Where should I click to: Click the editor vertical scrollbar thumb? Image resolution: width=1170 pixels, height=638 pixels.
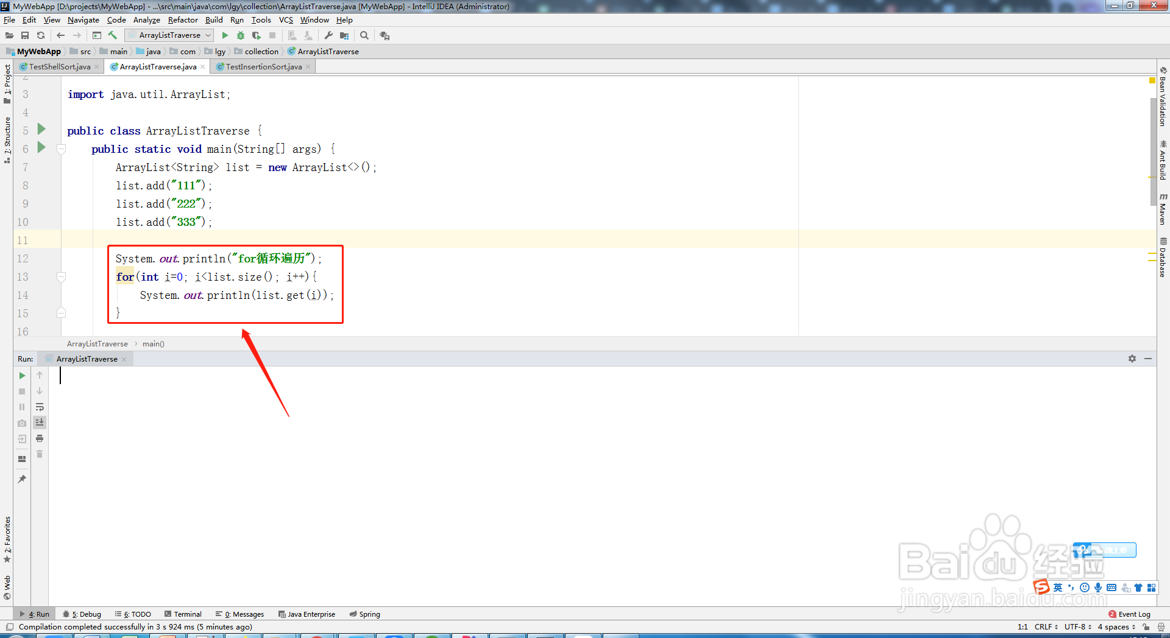click(1154, 152)
